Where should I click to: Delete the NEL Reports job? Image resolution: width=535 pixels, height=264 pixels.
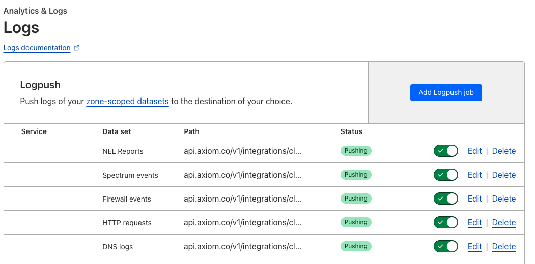[504, 151]
